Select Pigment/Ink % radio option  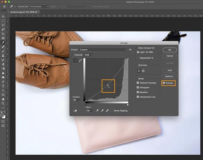point(138,58)
